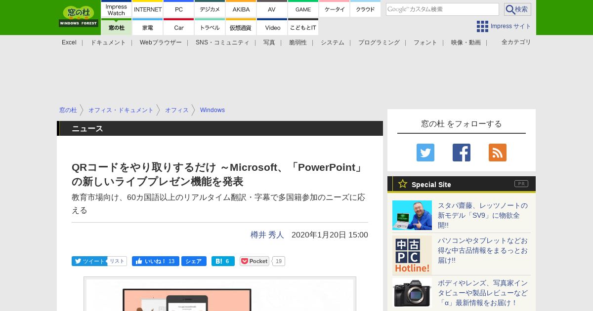Viewport: 593px width, 311px height.
Task: Save article with Pocket button
Action: [x=254, y=261]
